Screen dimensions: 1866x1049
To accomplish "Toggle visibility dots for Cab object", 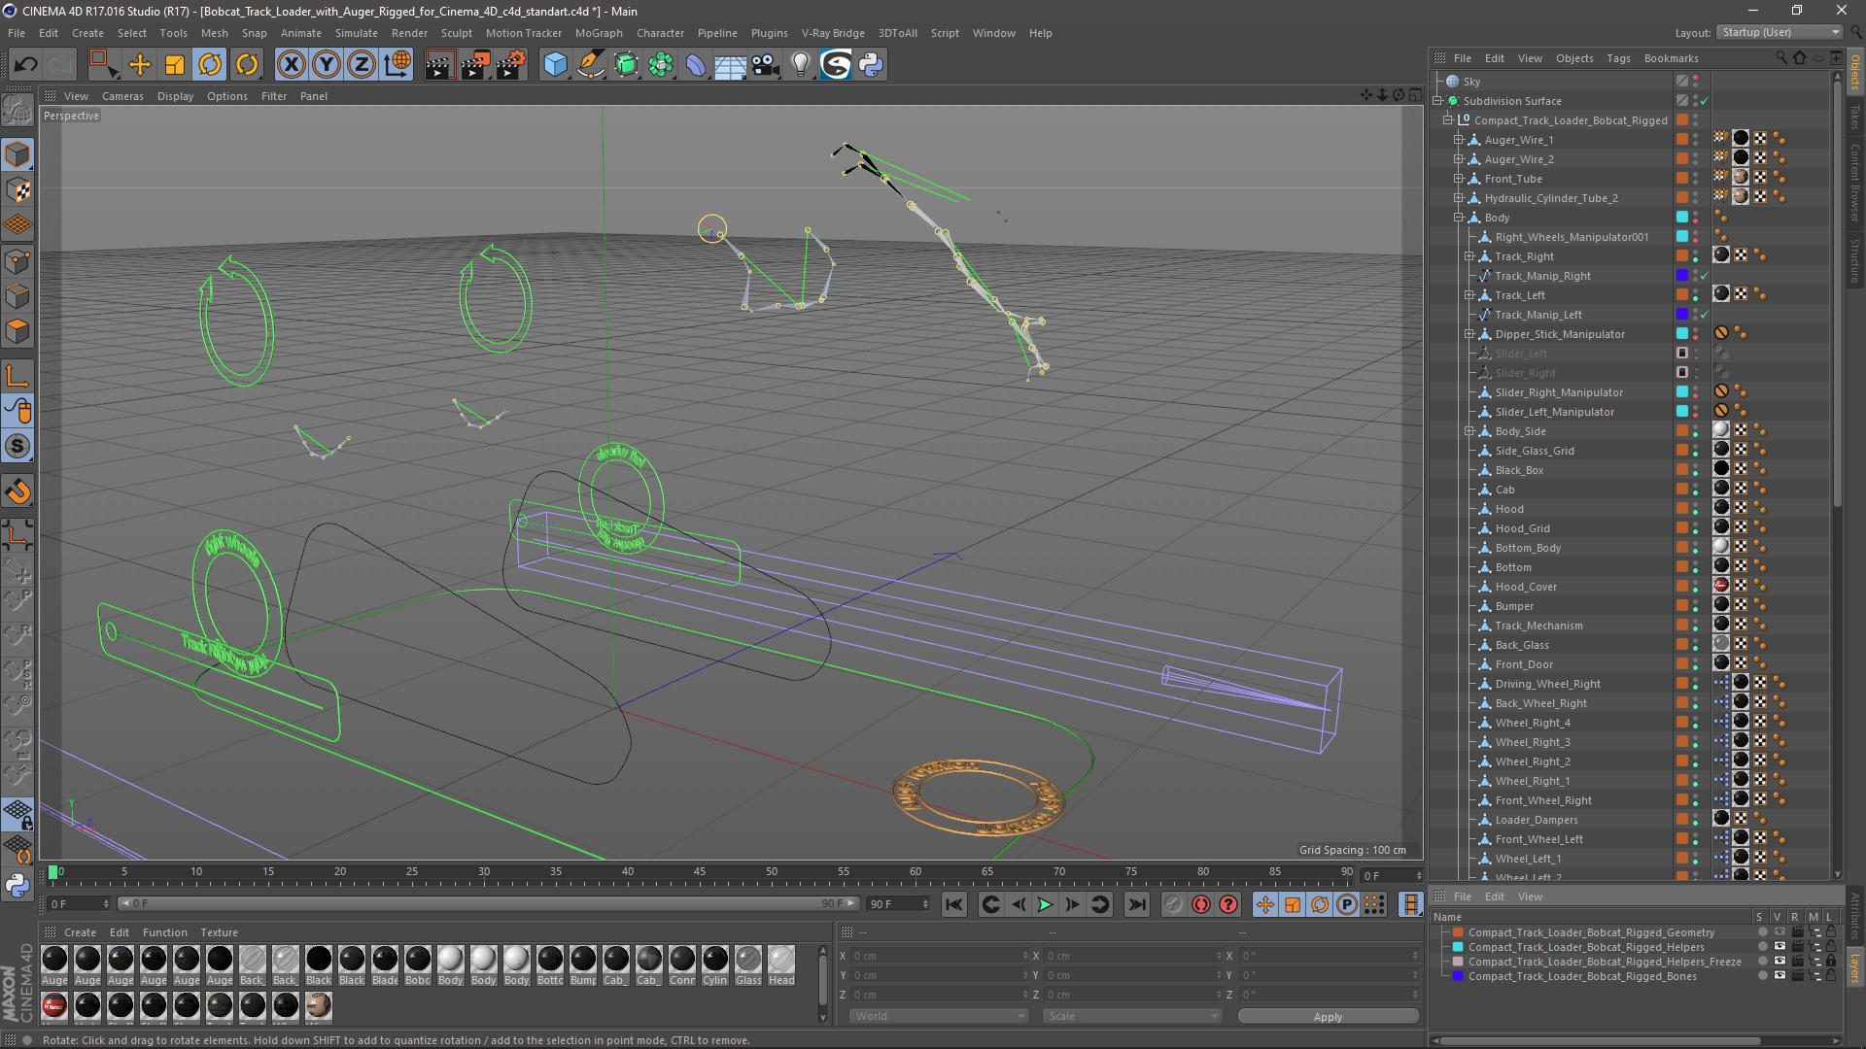I will click(x=1696, y=490).
